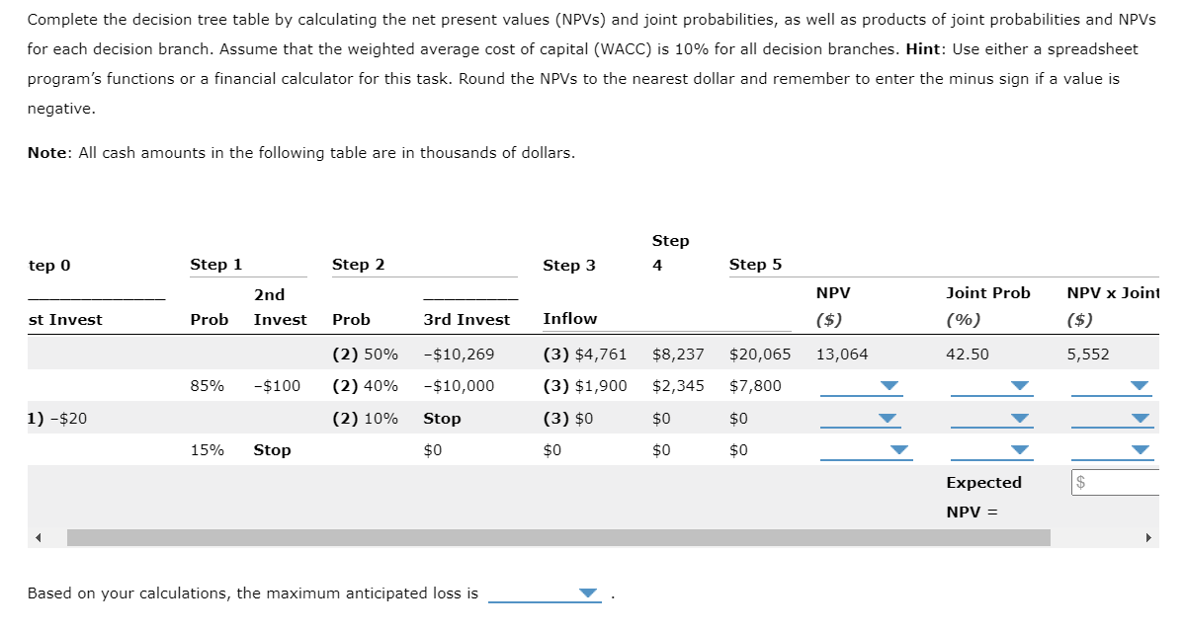Open NPV dropdown for the 15% Stop row
The width and height of the screenshot is (1185, 632).
pos(861,450)
